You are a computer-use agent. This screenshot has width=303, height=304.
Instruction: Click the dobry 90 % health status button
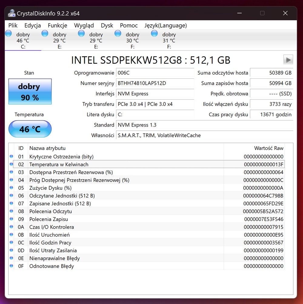tap(30, 91)
